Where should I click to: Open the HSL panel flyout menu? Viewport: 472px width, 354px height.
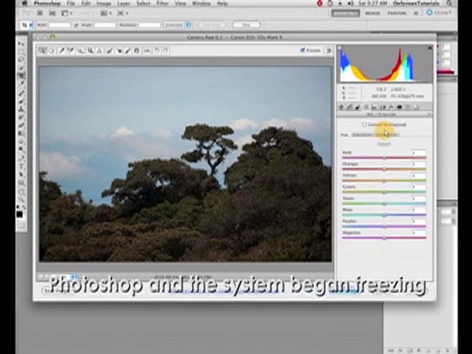(x=430, y=115)
